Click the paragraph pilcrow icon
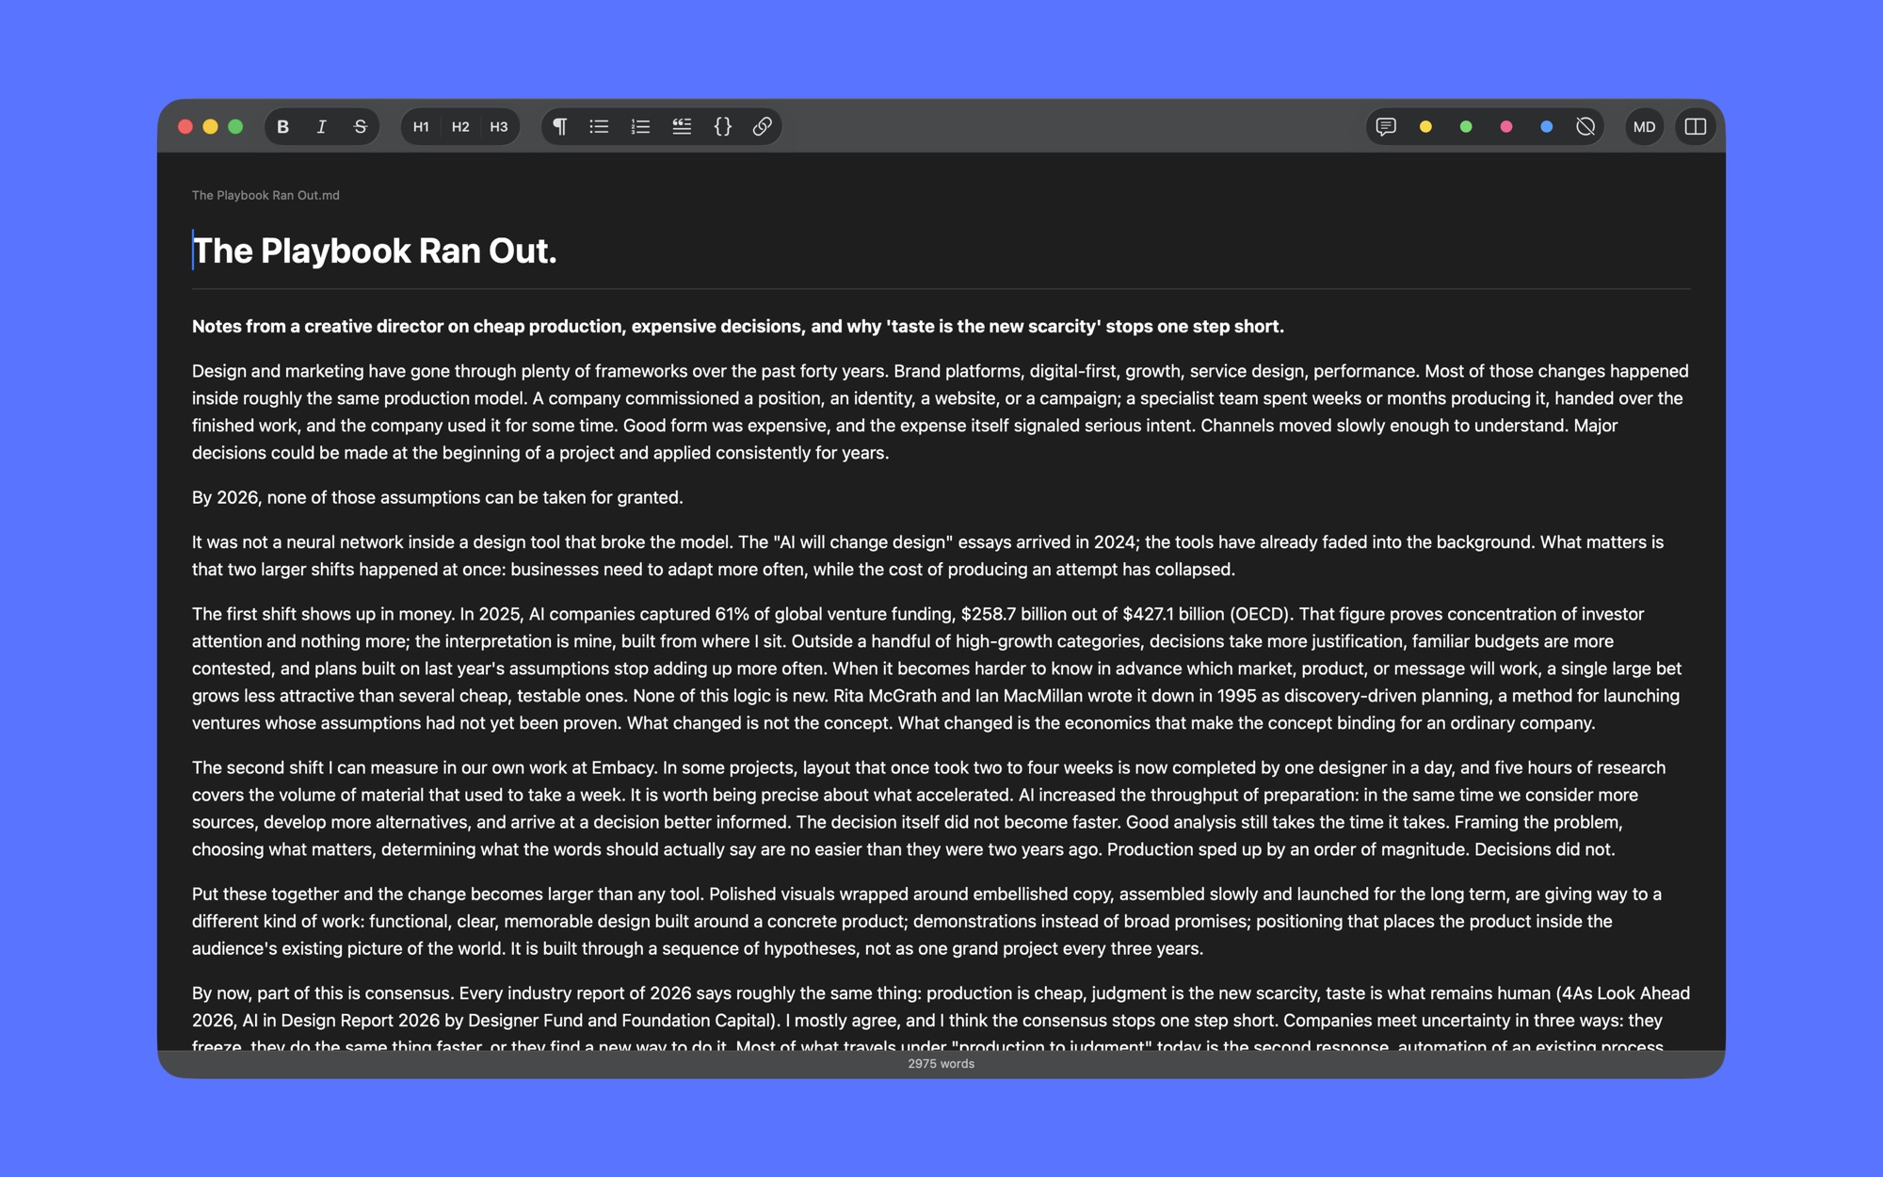1883x1177 pixels. [559, 126]
